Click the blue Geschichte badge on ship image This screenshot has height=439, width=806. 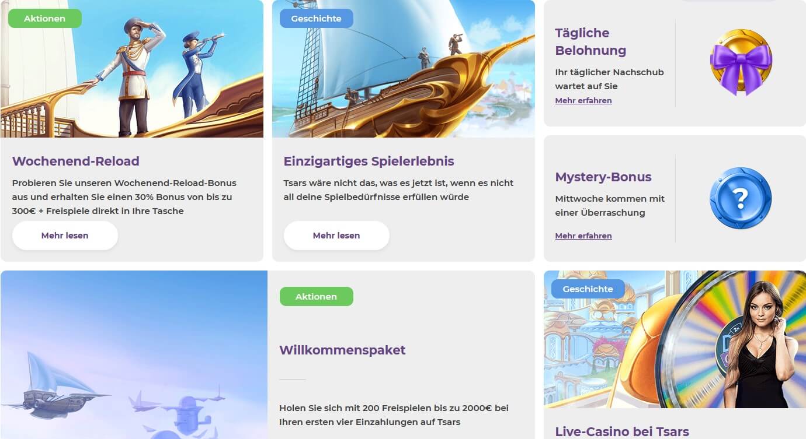pos(317,19)
